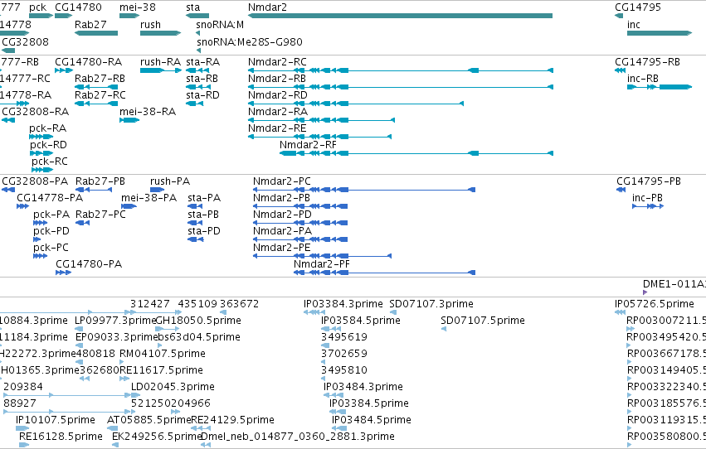
Task: Select the CG14778-PA protein label
Action: pos(50,198)
